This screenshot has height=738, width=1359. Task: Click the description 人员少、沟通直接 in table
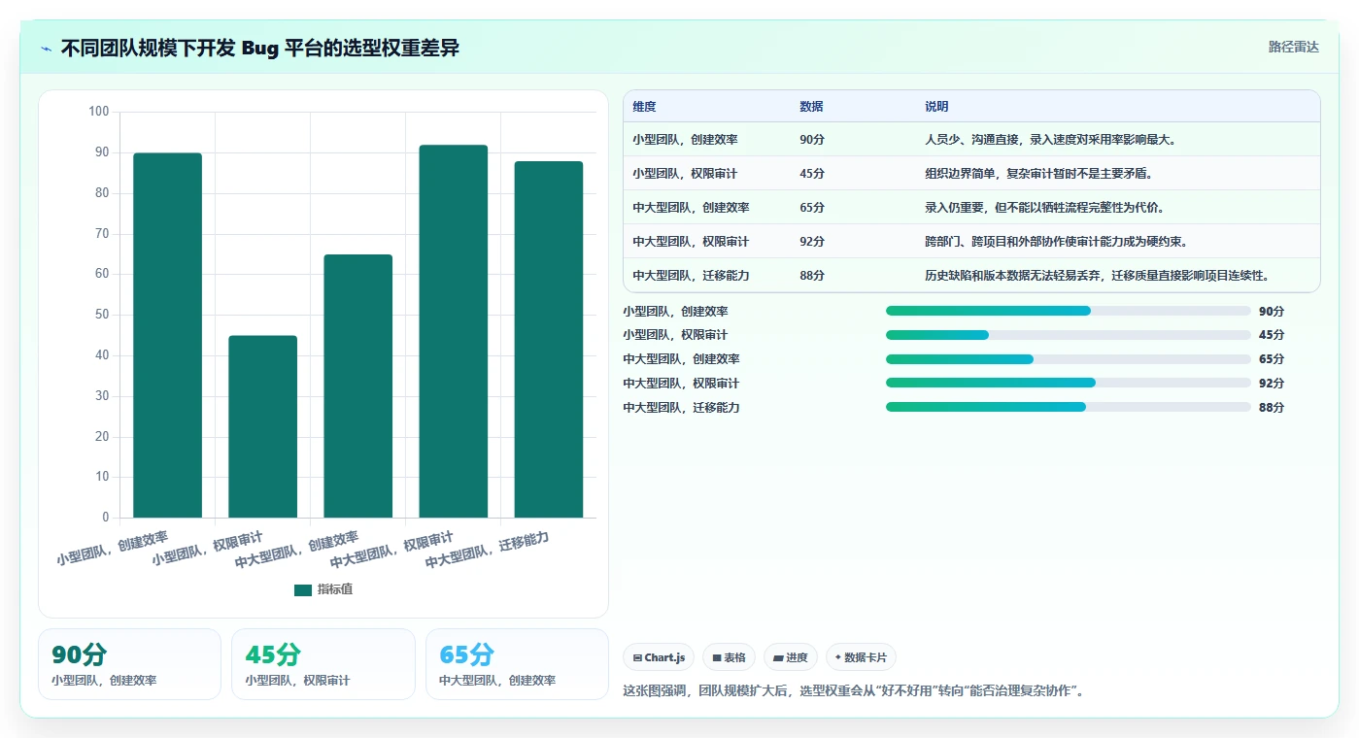(x=1050, y=140)
